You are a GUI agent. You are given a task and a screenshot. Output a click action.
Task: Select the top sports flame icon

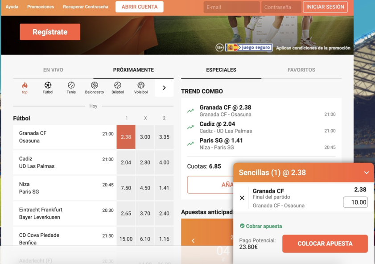(x=25, y=87)
